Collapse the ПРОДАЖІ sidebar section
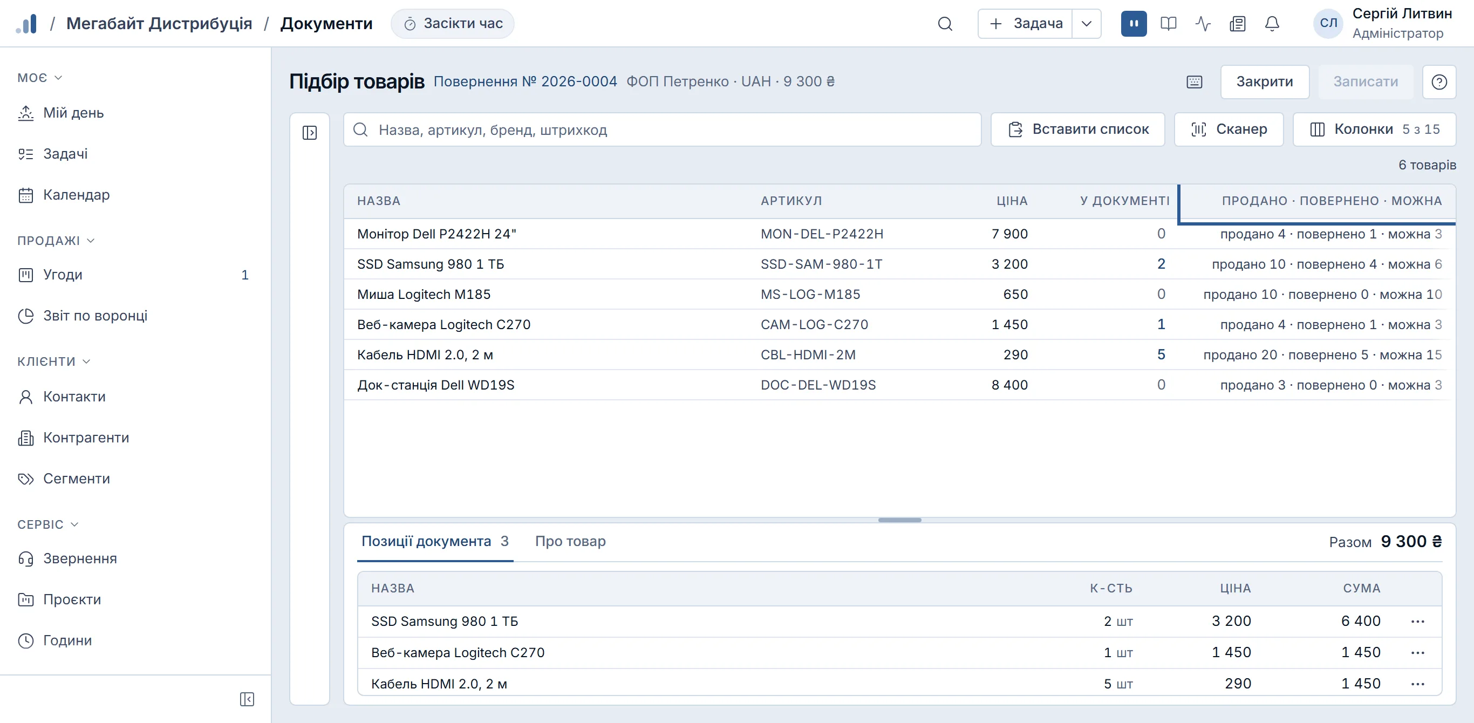The height and width of the screenshot is (723, 1474). coord(56,241)
